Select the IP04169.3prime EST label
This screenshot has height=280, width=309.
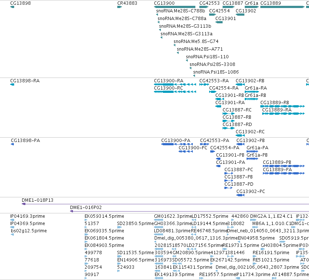(x=28, y=216)
